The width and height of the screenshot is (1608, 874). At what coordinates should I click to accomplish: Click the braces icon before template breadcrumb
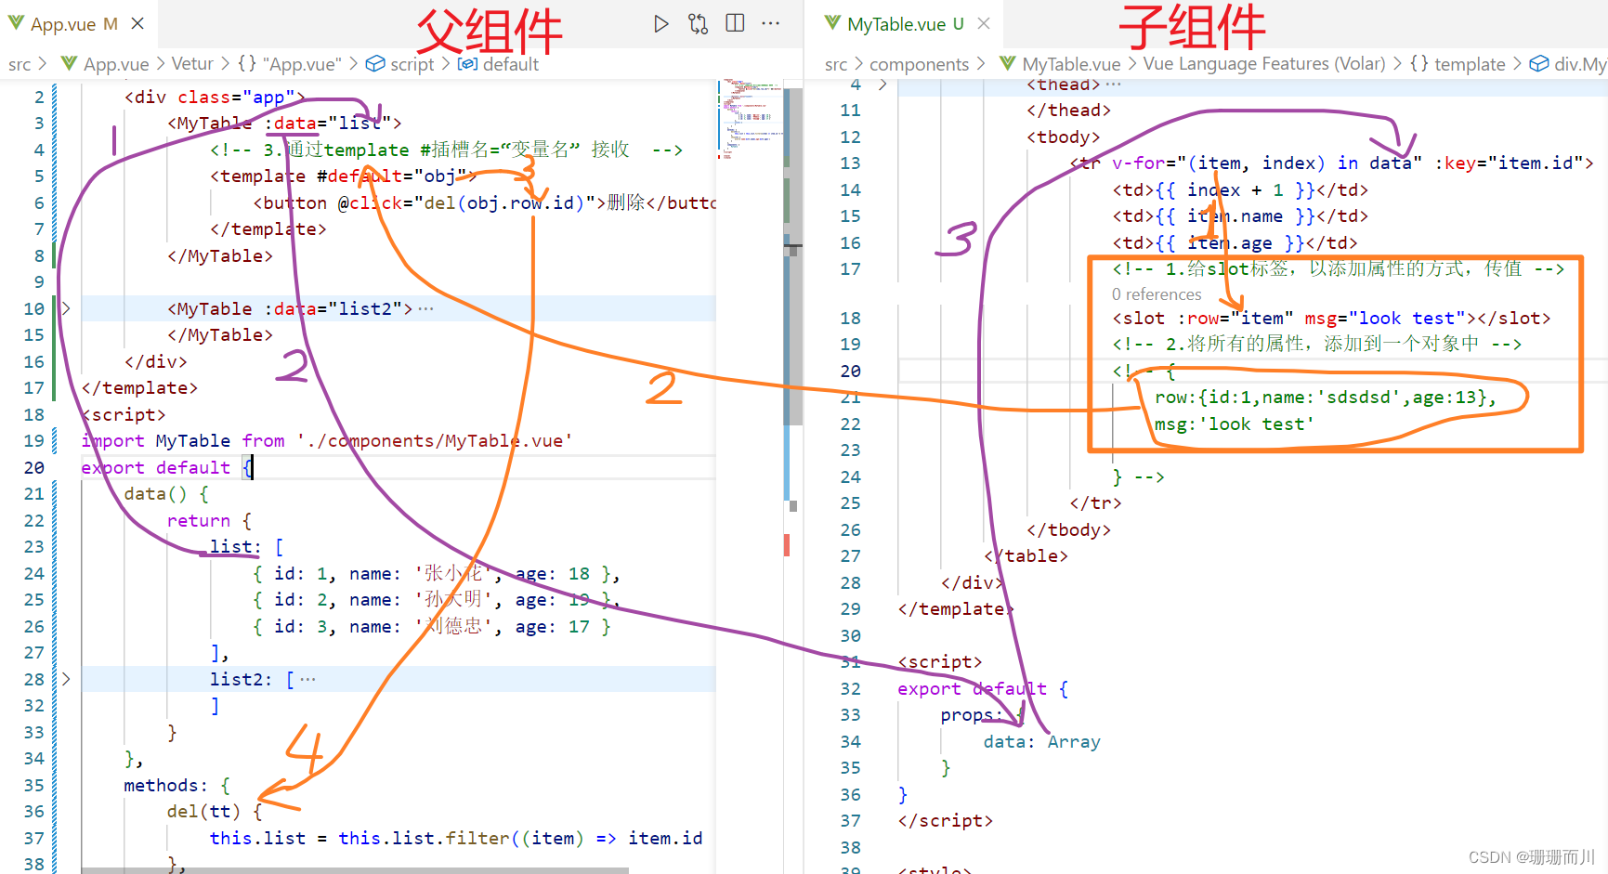(x=1418, y=63)
